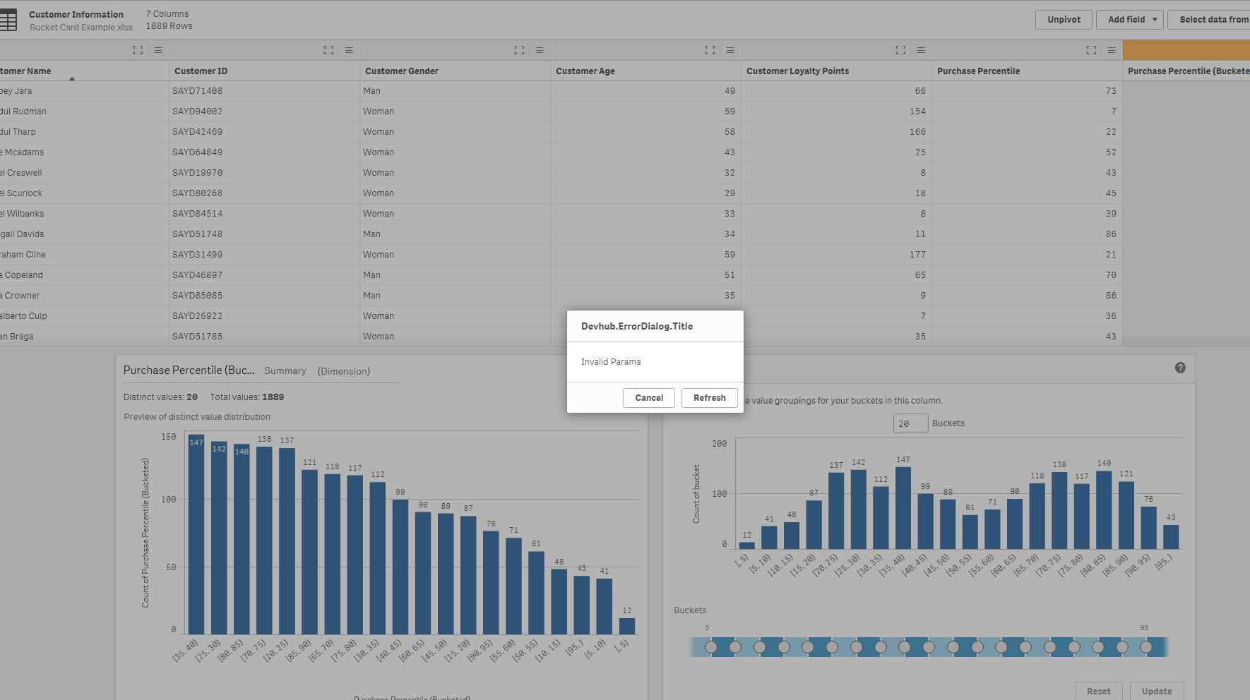Click the Scurlock name cell
Screen dimensions: 1250x700
point(84,193)
